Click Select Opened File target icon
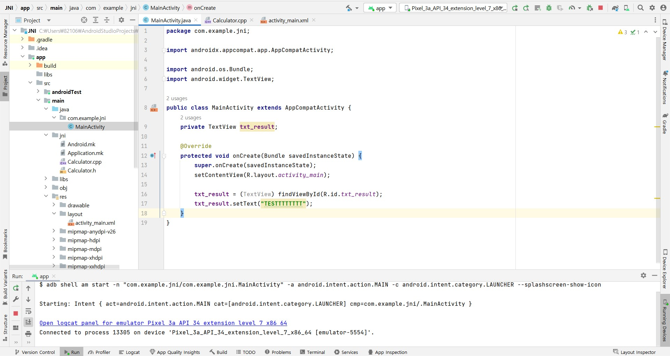Screen dimensions: 670x356 (x=84, y=20)
